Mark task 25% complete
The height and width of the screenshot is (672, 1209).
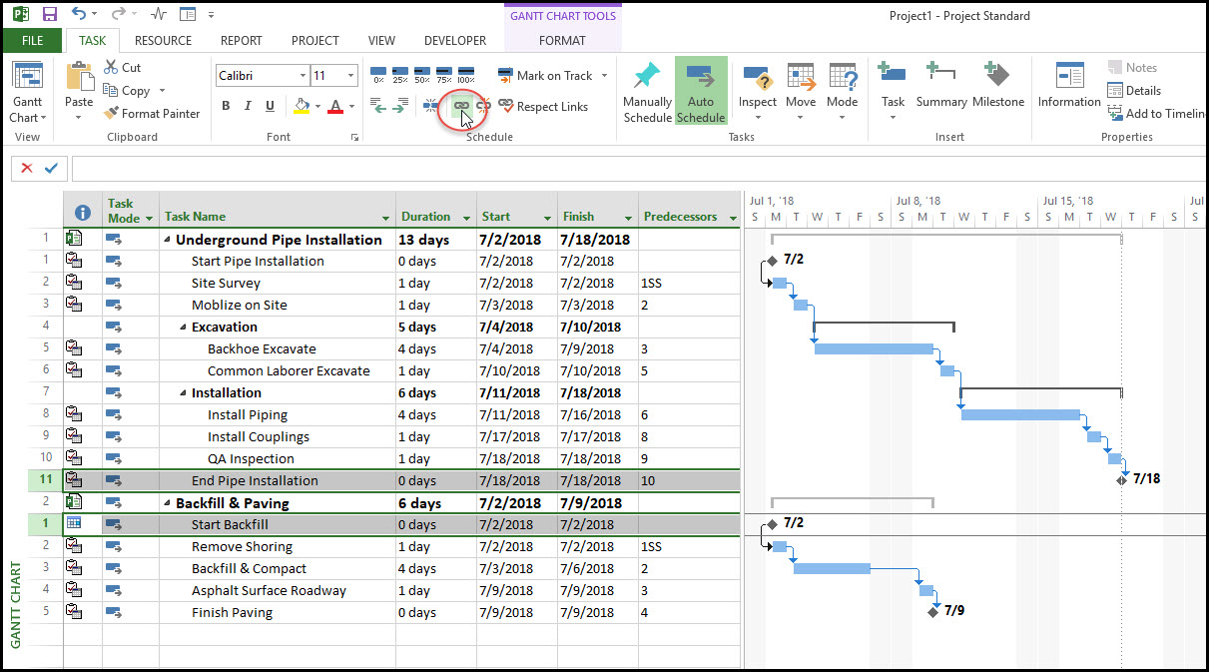click(x=400, y=76)
